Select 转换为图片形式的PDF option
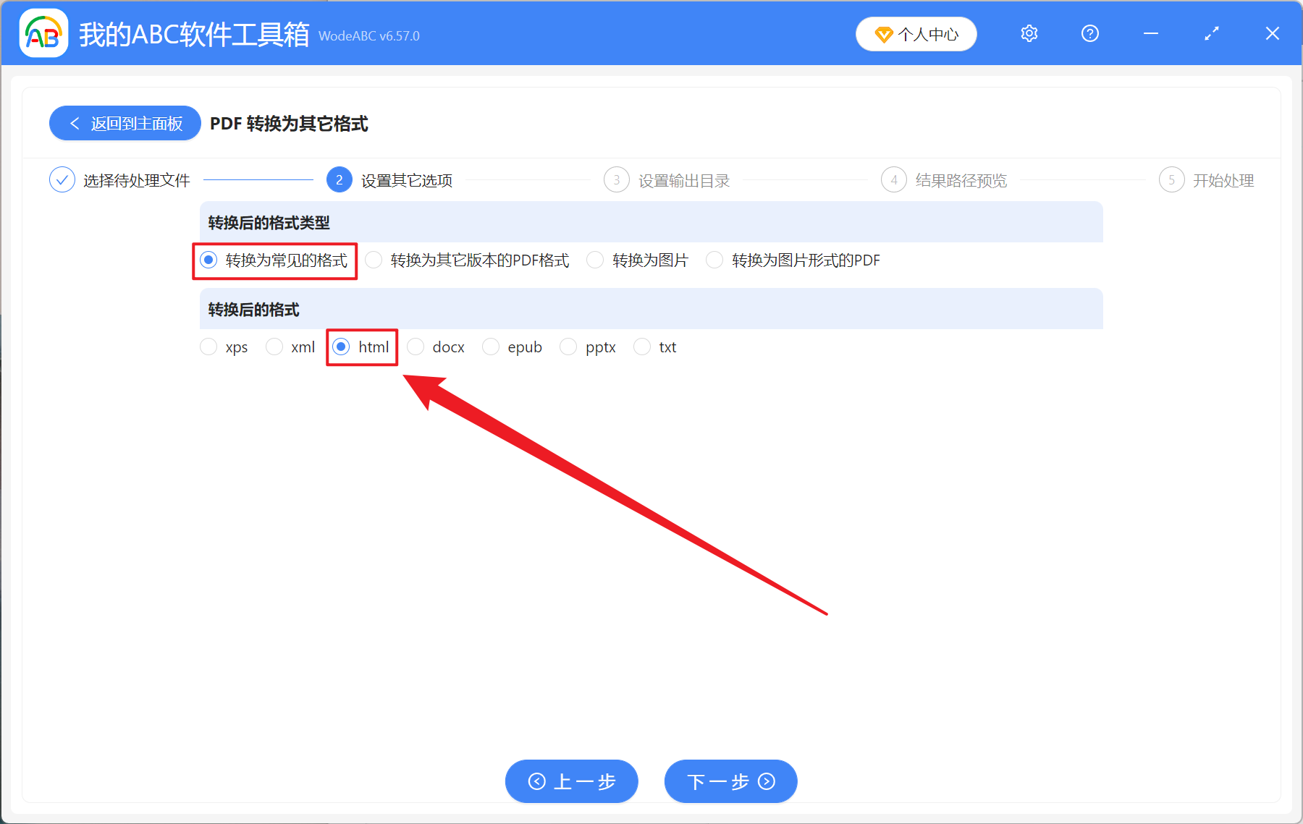The width and height of the screenshot is (1303, 824). (x=715, y=260)
